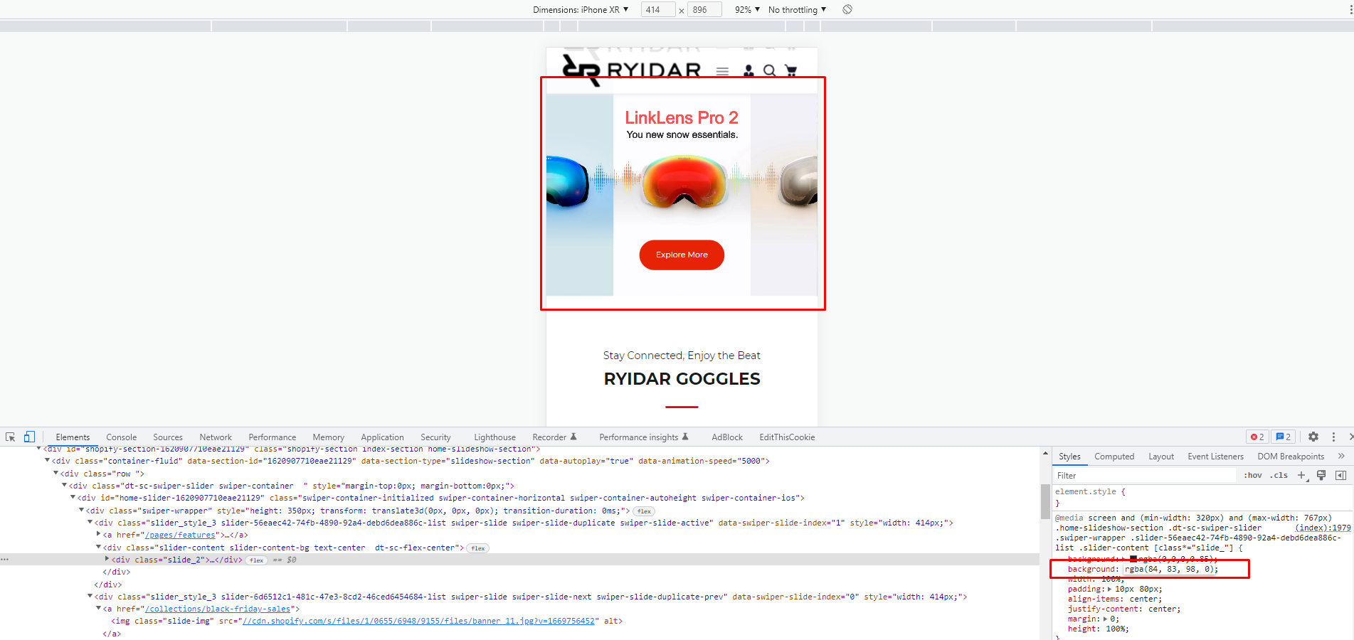The image size is (1354, 640).
Task: Add new style rule plus icon
Action: click(x=1301, y=475)
